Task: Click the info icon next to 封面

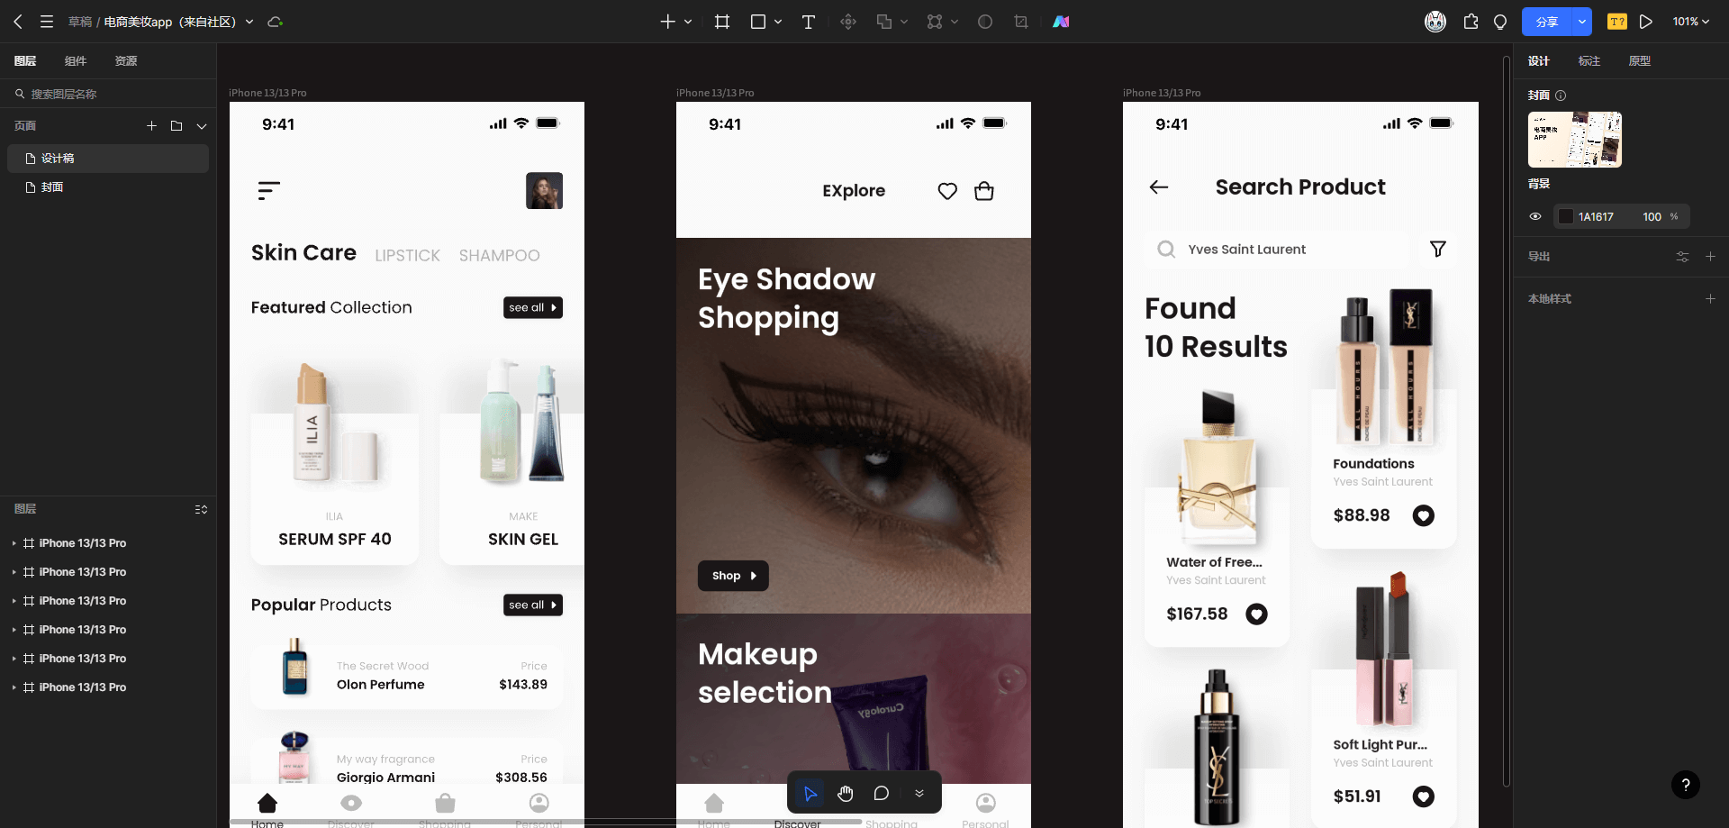Action: (1561, 96)
